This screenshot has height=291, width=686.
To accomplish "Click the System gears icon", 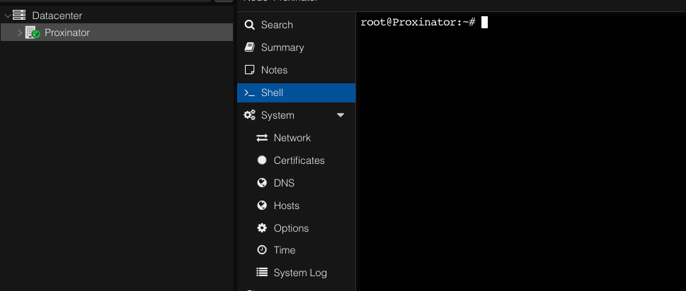I will click(249, 115).
